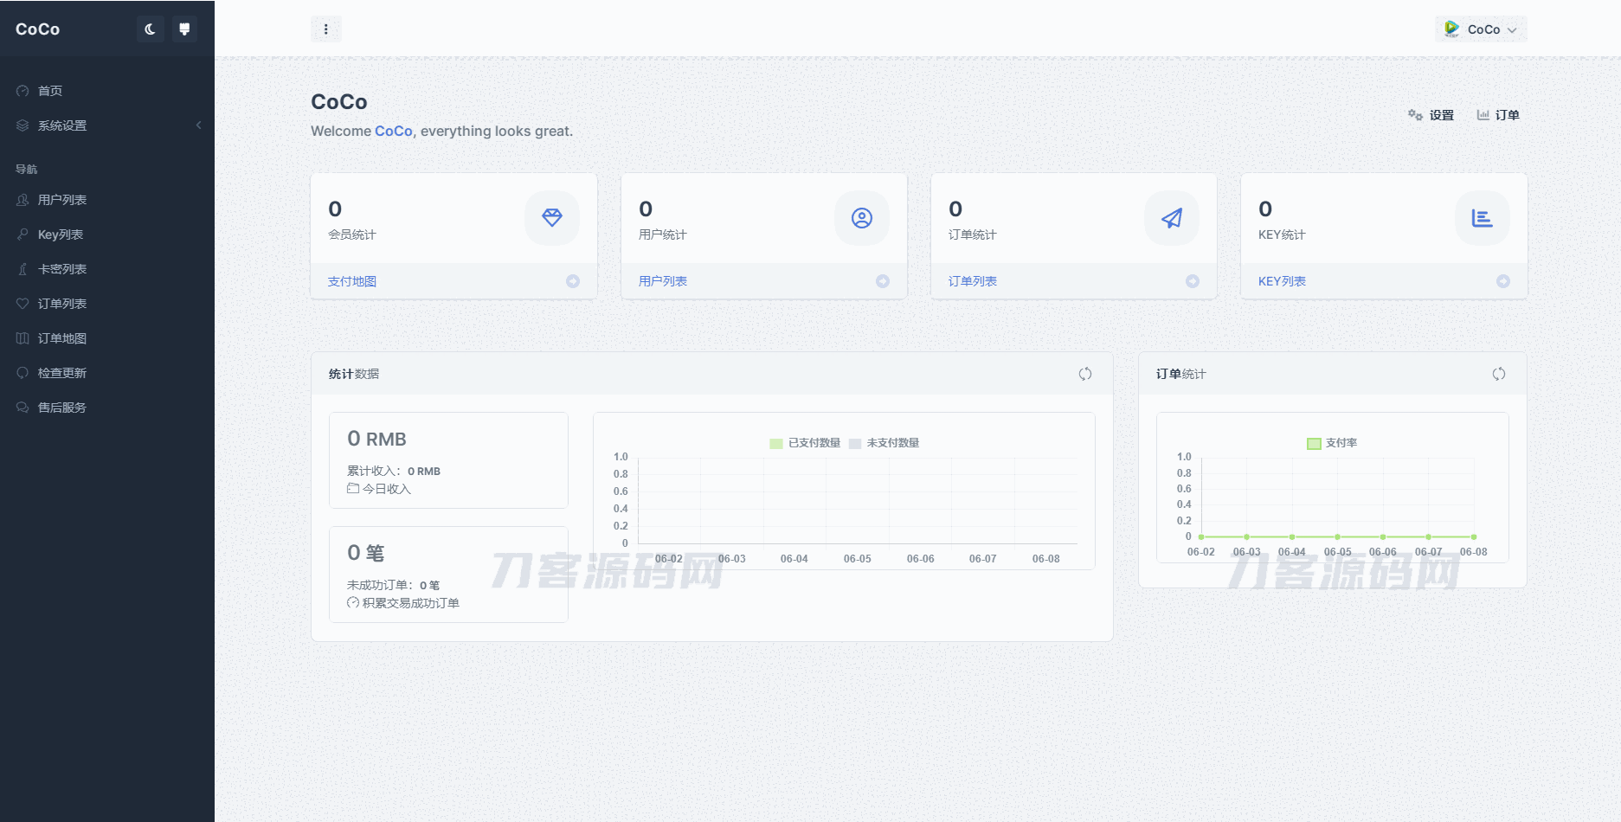Go to 首页 in the sidebar
This screenshot has height=822, width=1621.
50,91
